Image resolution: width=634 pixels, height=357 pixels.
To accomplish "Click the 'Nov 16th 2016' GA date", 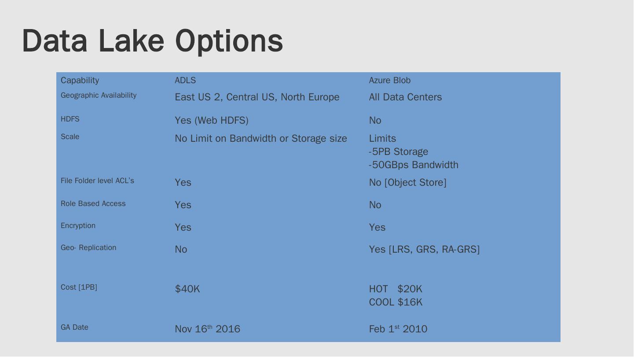I will tap(207, 329).
